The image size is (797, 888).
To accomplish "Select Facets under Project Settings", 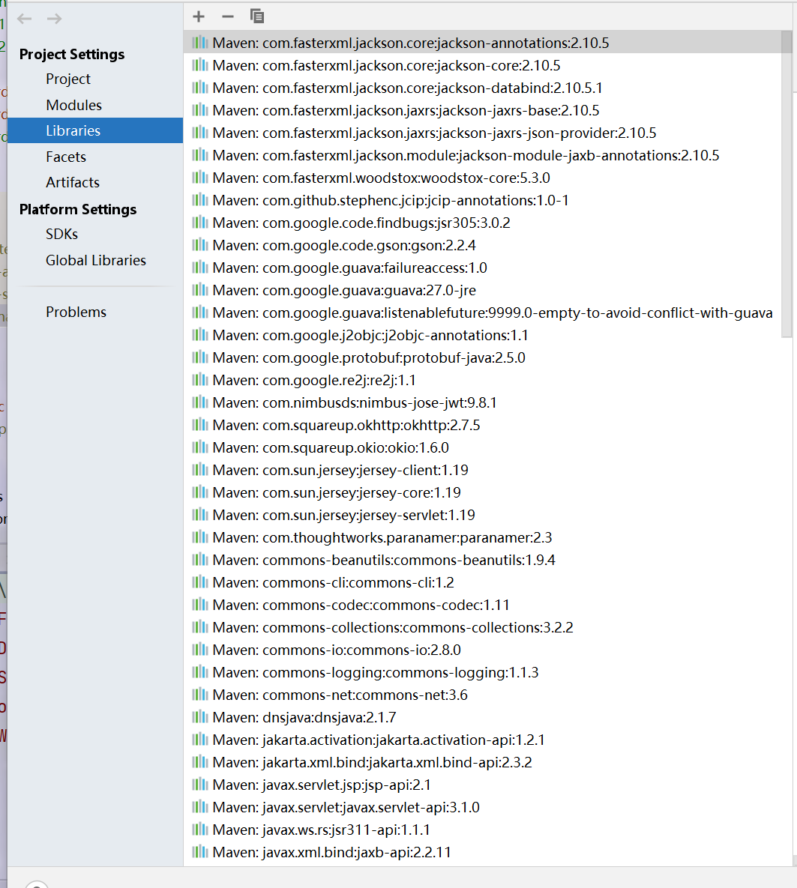I will tap(64, 157).
